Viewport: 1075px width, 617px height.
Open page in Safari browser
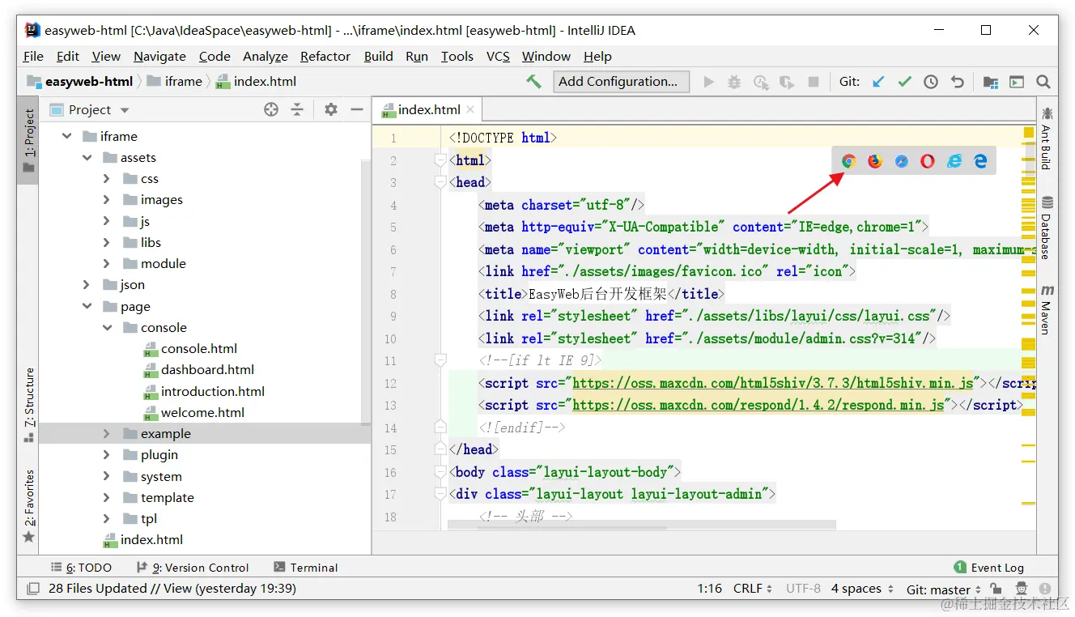pyautogui.click(x=902, y=161)
